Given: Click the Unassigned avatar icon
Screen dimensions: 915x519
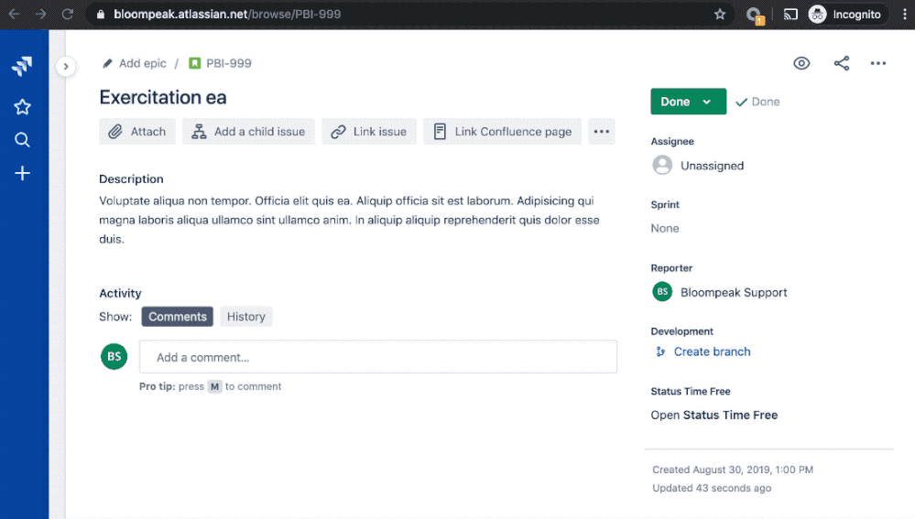Looking at the screenshot, I should pyautogui.click(x=662, y=165).
